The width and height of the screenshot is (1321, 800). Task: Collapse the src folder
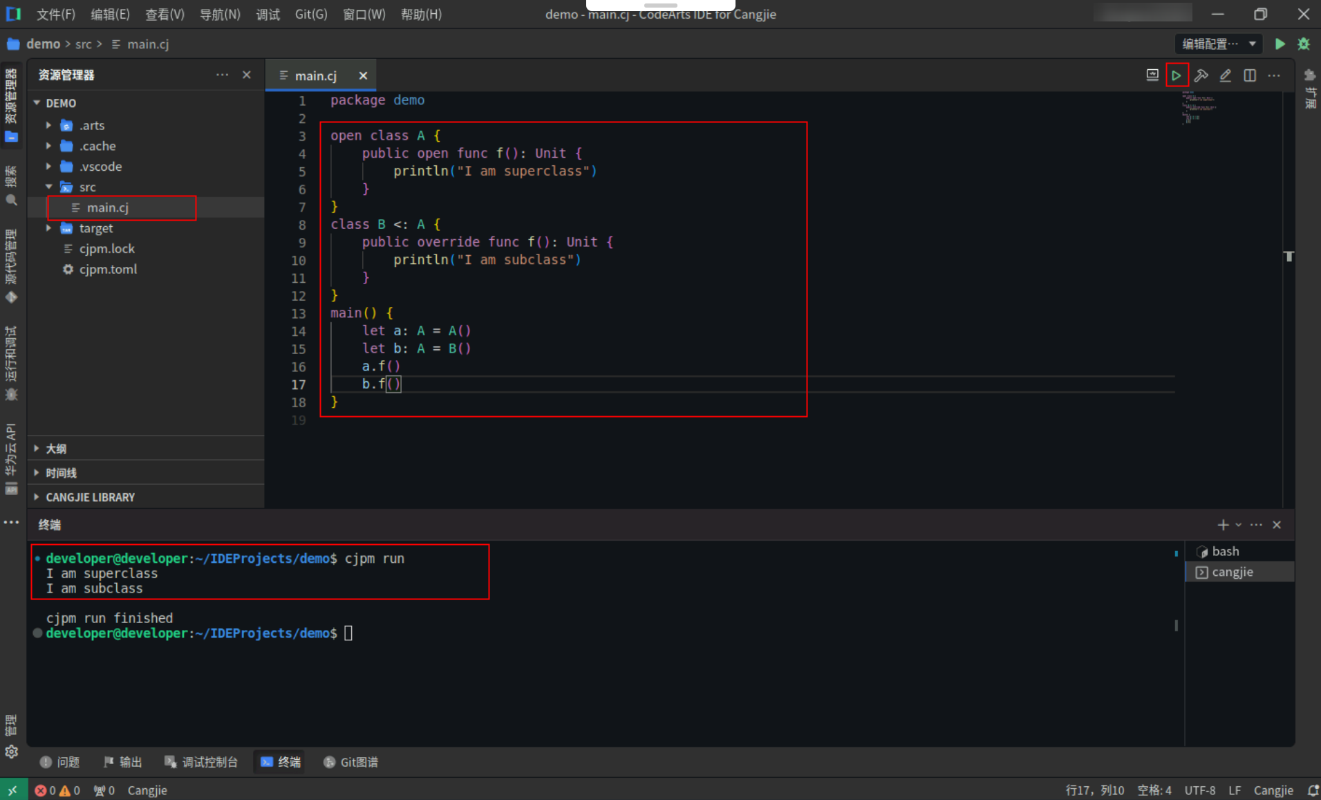coord(48,187)
